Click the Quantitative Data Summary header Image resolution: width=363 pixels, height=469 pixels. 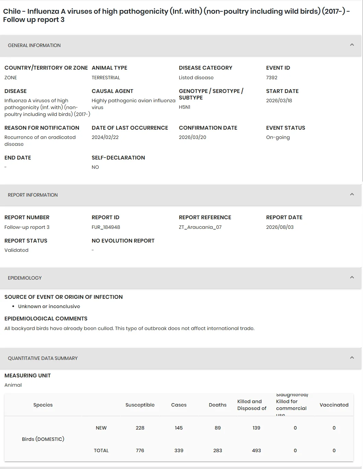pos(181,358)
